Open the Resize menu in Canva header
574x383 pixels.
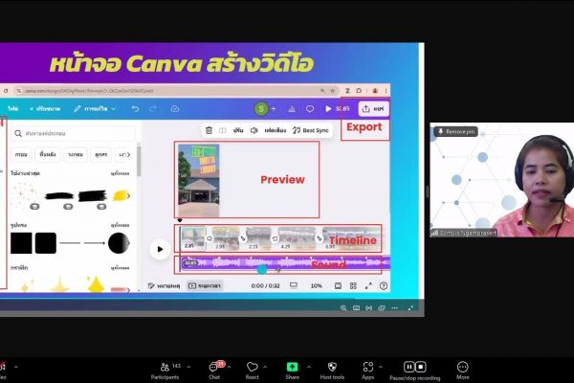point(45,109)
